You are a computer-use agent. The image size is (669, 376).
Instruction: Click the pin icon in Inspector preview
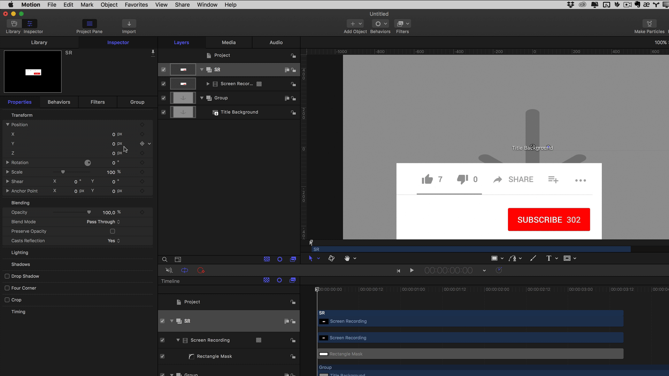tap(153, 53)
